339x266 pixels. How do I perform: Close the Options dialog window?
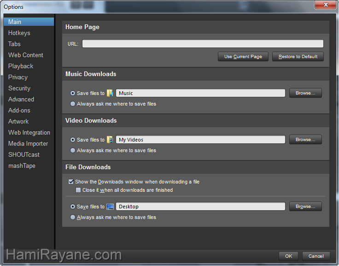point(325,6)
